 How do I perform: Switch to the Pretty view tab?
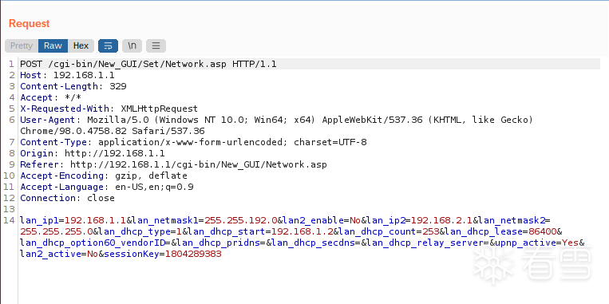(22, 45)
